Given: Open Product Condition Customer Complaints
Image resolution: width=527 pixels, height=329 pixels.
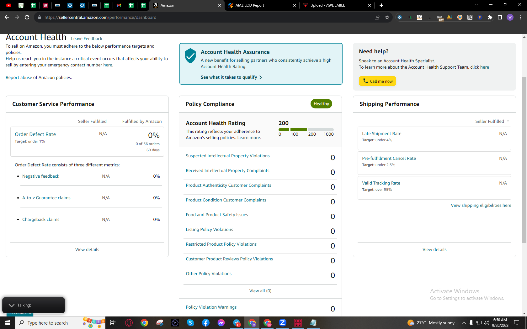Looking at the screenshot, I should 226,200.
